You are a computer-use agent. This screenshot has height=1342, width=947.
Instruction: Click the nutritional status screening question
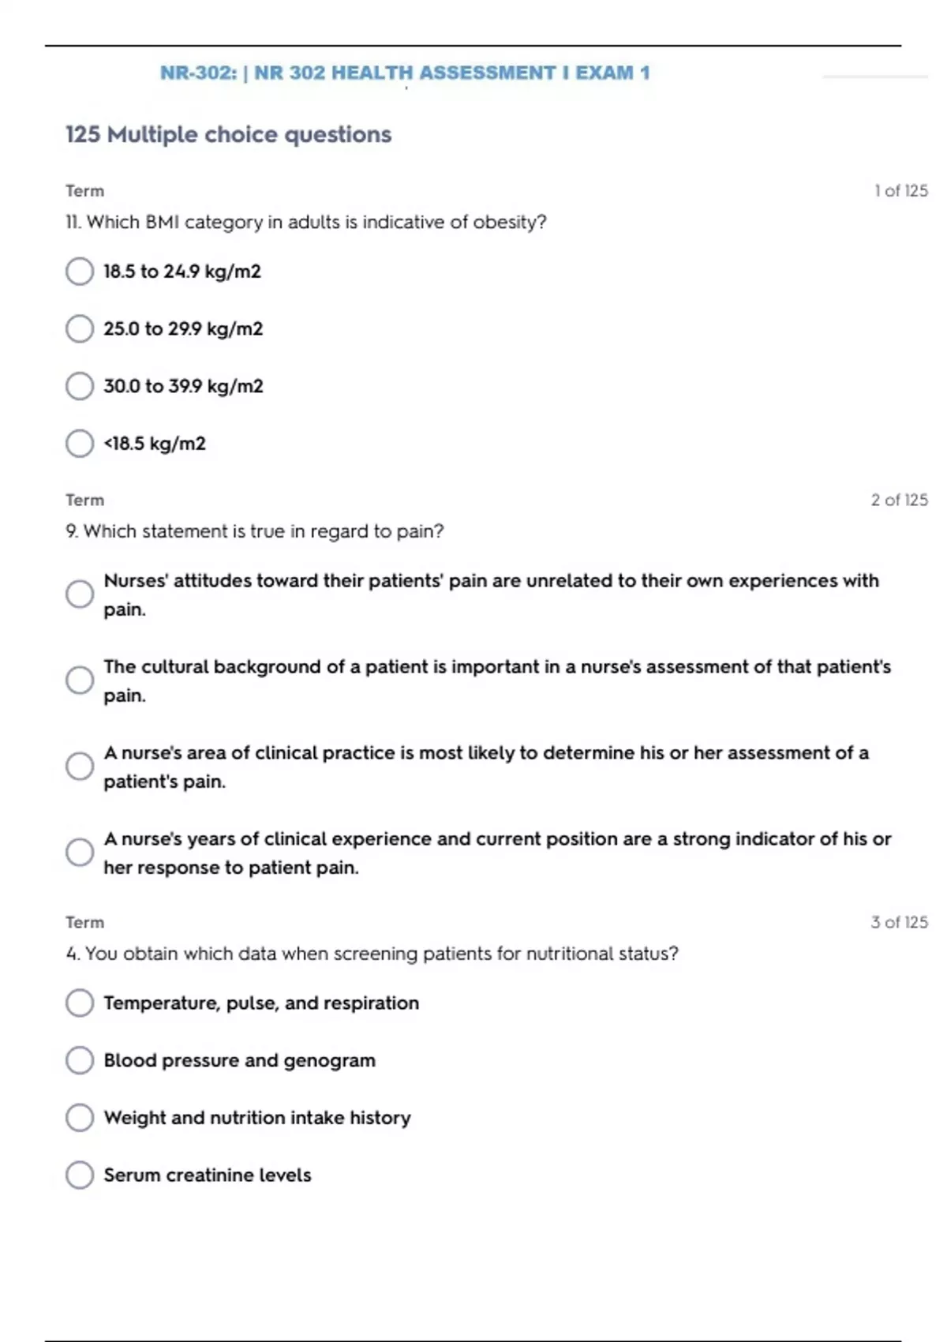(x=372, y=954)
